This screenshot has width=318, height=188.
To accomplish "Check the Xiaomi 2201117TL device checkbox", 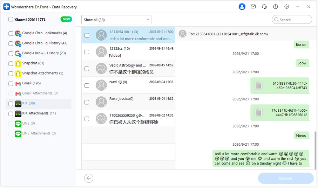I will [11, 19].
